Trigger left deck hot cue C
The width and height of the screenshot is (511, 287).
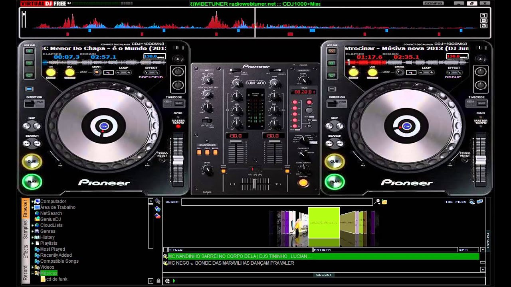tap(29, 75)
